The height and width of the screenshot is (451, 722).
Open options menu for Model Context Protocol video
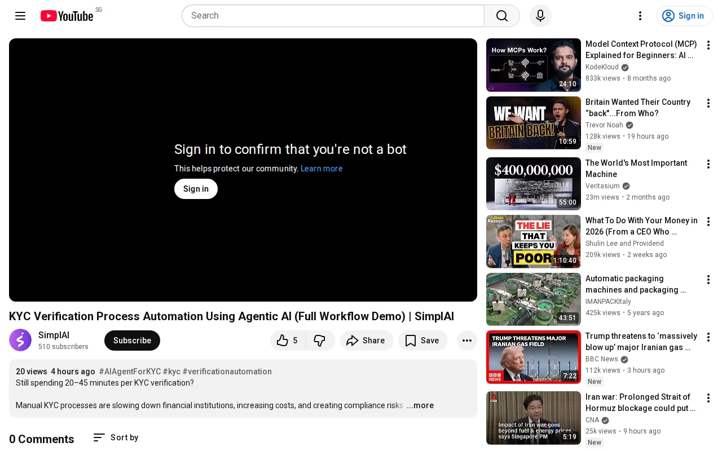pos(708,45)
